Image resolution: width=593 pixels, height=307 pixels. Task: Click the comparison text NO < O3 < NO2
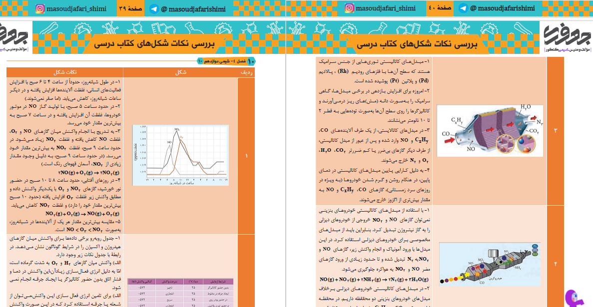[x=84, y=230]
